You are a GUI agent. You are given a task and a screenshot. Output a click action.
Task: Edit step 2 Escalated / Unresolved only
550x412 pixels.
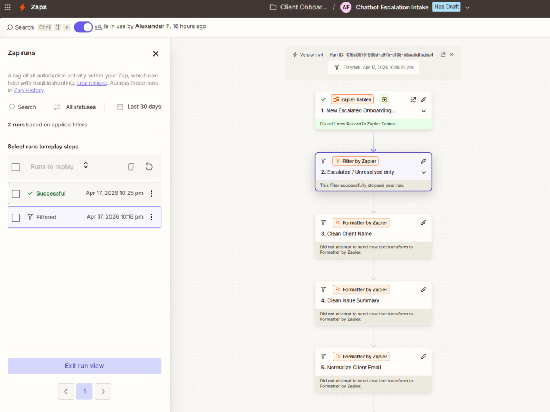(x=424, y=161)
